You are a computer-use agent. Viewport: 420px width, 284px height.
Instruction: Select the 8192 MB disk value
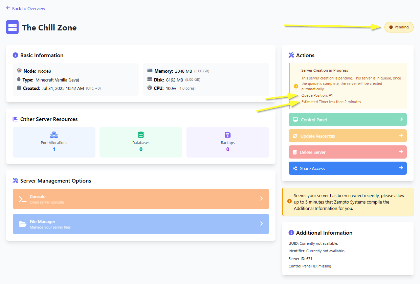tap(175, 80)
